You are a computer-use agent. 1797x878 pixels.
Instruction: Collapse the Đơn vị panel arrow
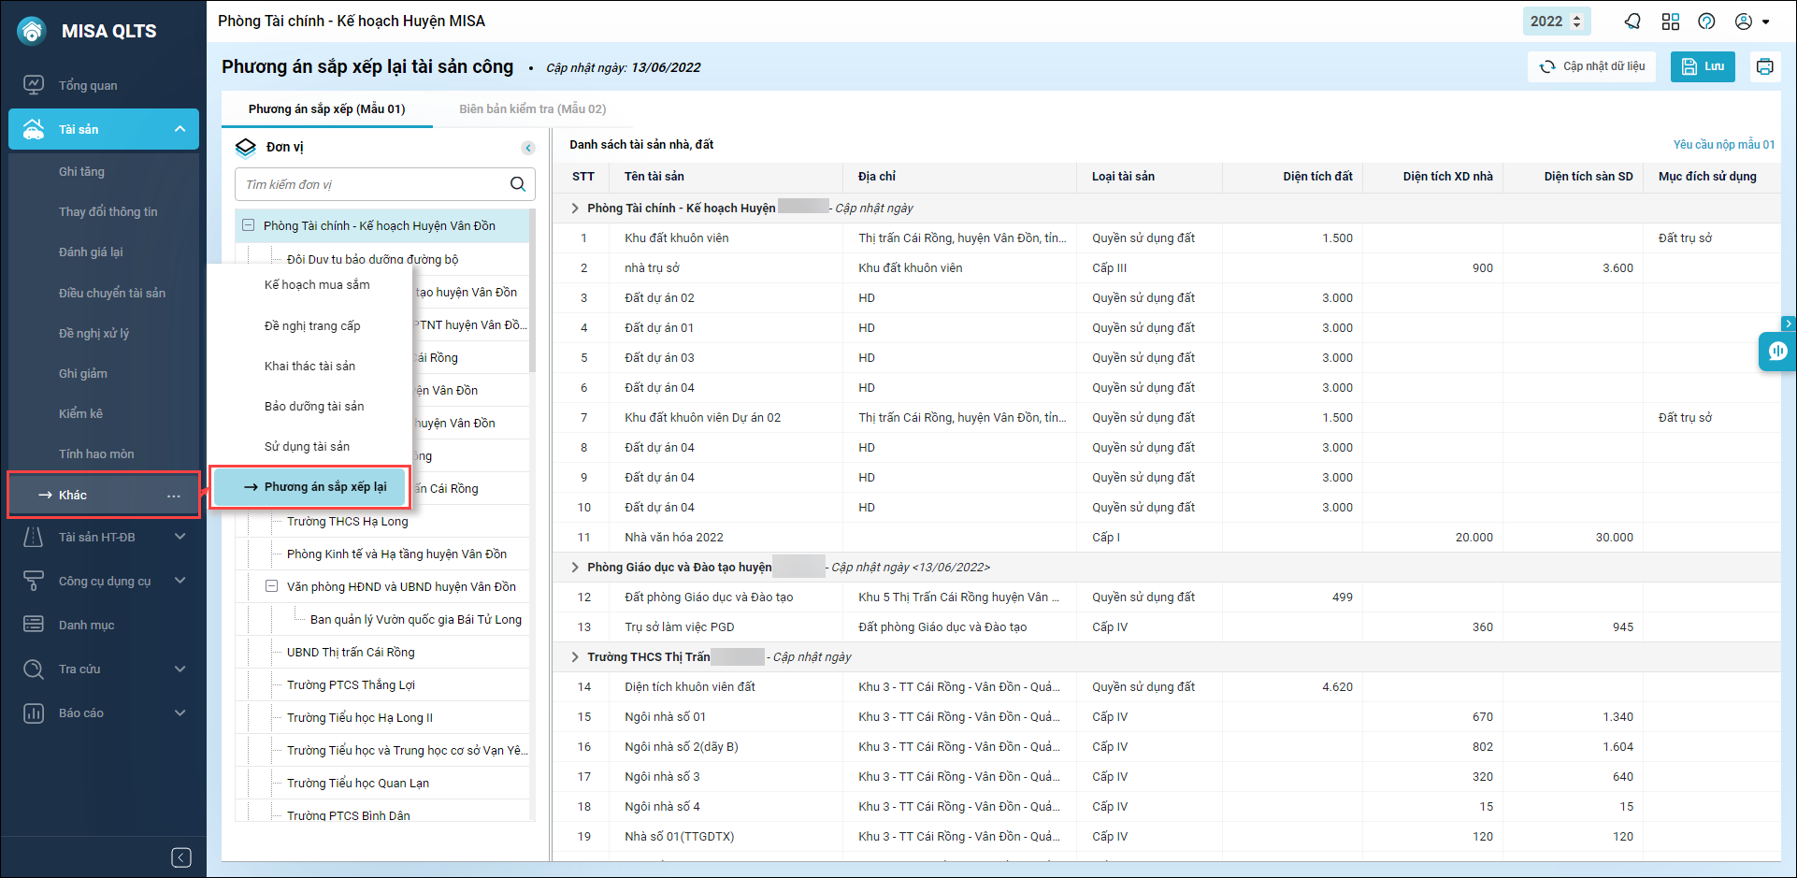[528, 148]
